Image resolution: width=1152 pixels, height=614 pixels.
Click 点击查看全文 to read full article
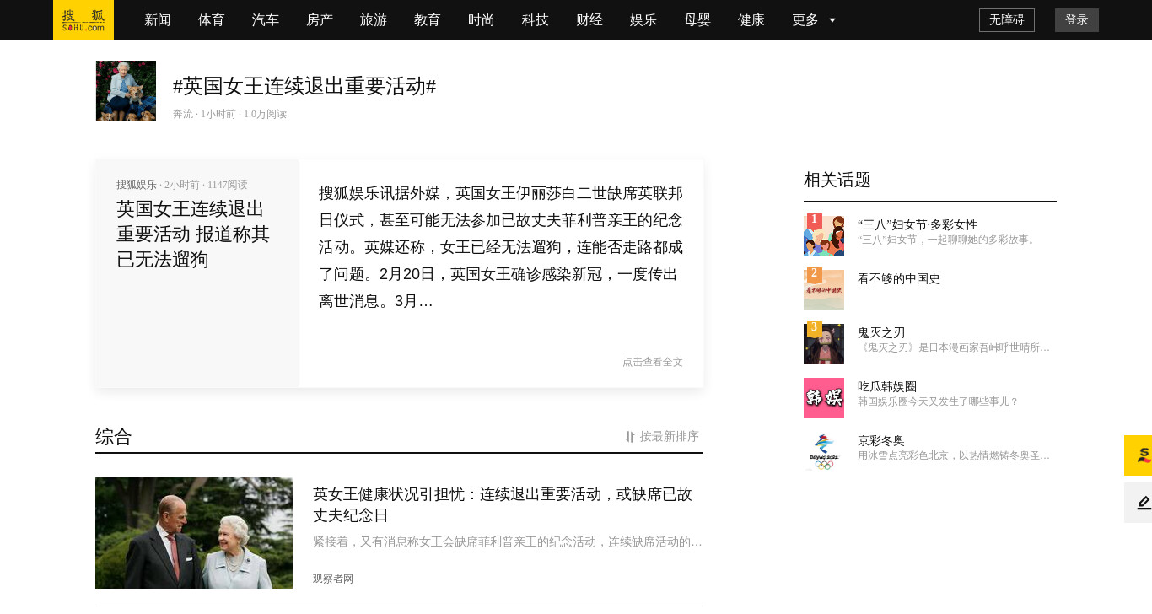tap(653, 362)
